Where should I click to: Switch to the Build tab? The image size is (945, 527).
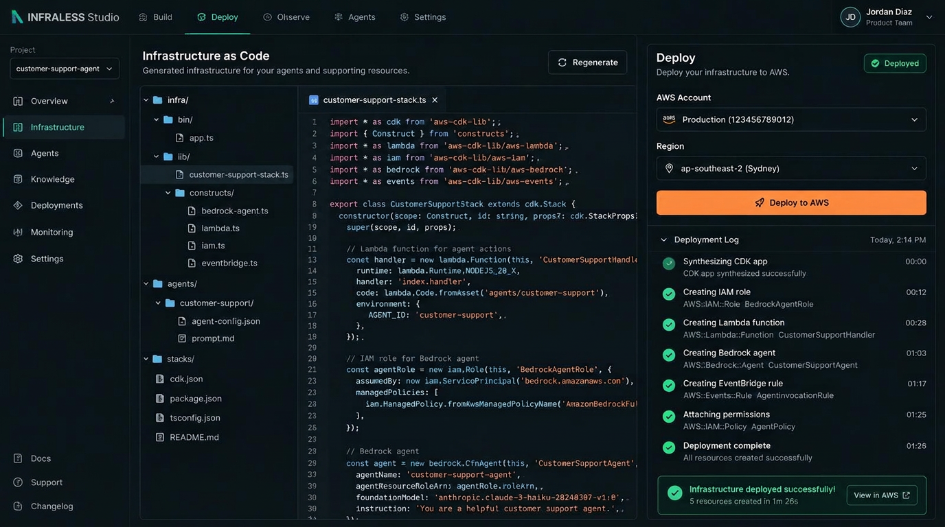coord(156,17)
